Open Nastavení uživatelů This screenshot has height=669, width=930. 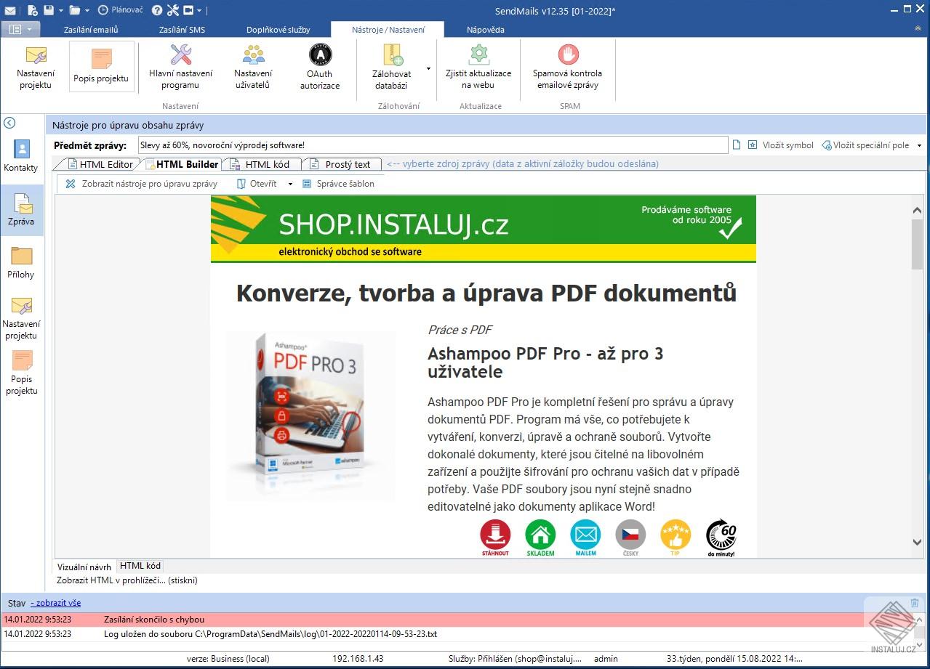[x=252, y=66]
